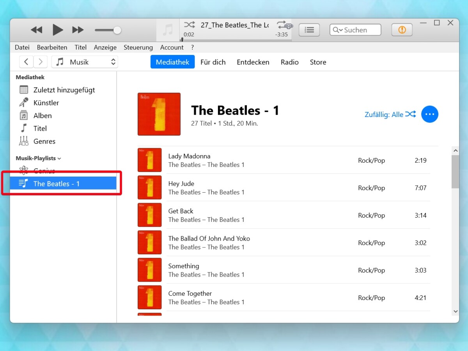Select the Something song title
468x351 pixels.
(x=184, y=266)
